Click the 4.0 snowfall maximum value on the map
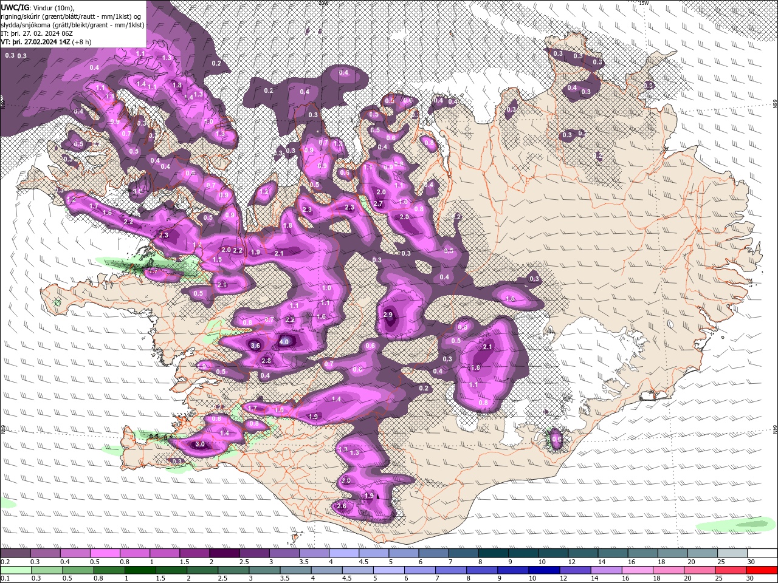This screenshot has width=778, height=583. [x=284, y=342]
